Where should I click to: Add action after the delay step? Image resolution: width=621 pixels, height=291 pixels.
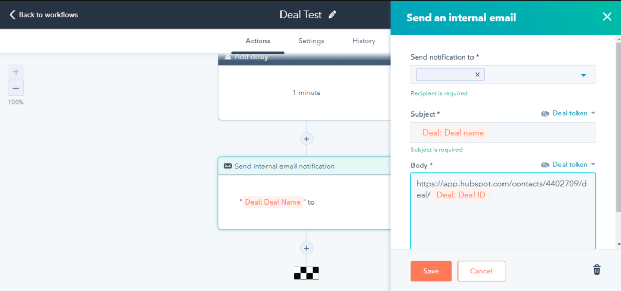(306, 139)
